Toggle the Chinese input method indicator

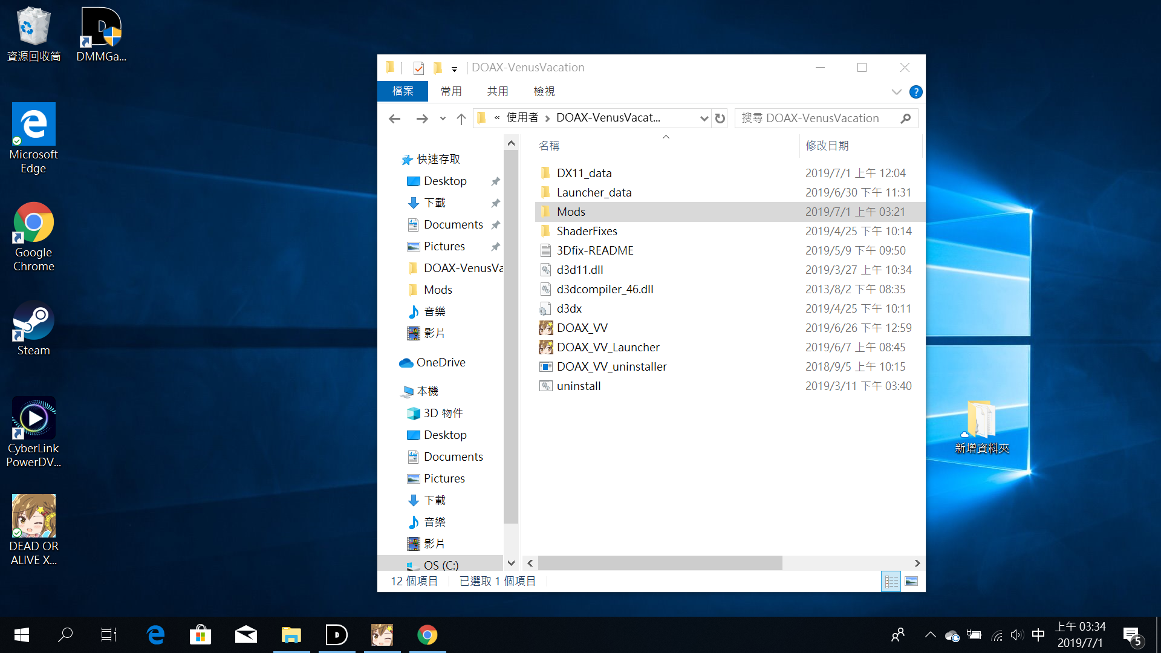(1038, 635)
